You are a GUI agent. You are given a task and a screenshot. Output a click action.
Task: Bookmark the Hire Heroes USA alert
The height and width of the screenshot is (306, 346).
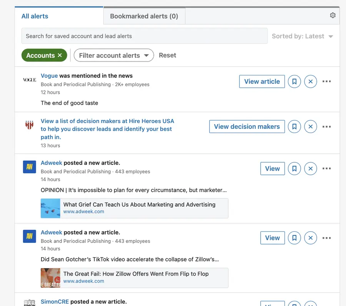point(294,126)
